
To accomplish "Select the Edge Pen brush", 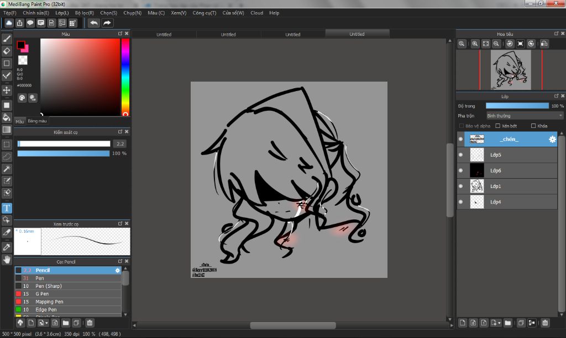I will (68, 309).
